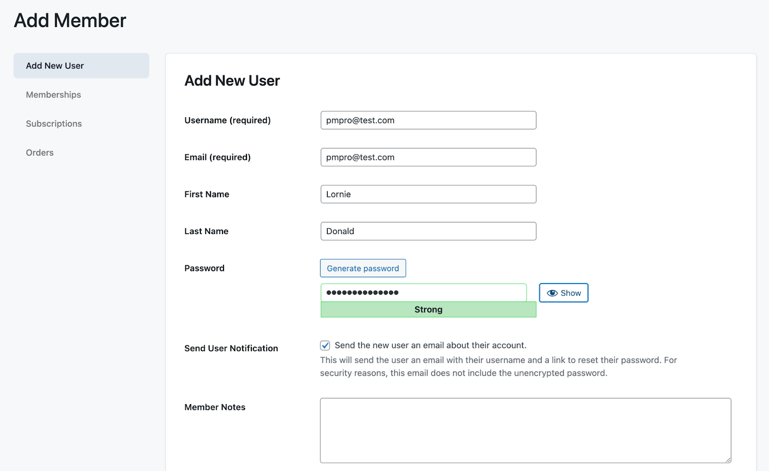Image resolution: width=769 pixels, height=471 pixels.
Task: Toggle password visibility with Show
Action: [x=563, y=293]
